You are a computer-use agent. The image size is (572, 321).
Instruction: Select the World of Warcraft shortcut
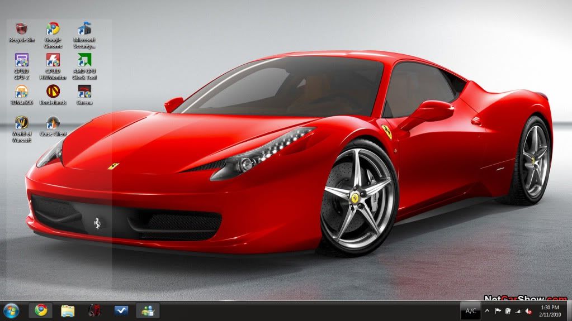pos(21,129)
